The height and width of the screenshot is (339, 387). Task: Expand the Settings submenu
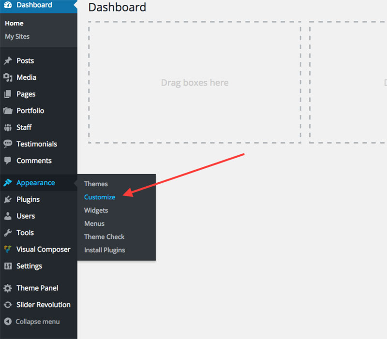30,266
